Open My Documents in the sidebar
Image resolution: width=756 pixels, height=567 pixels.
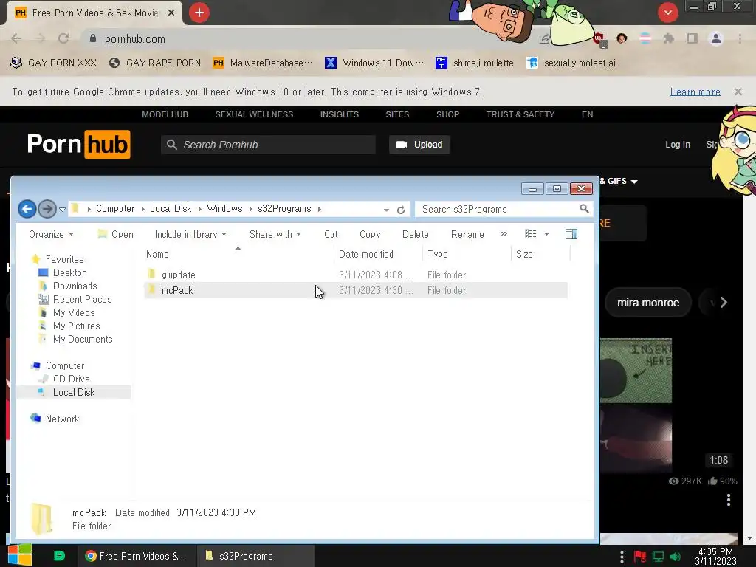83,340
